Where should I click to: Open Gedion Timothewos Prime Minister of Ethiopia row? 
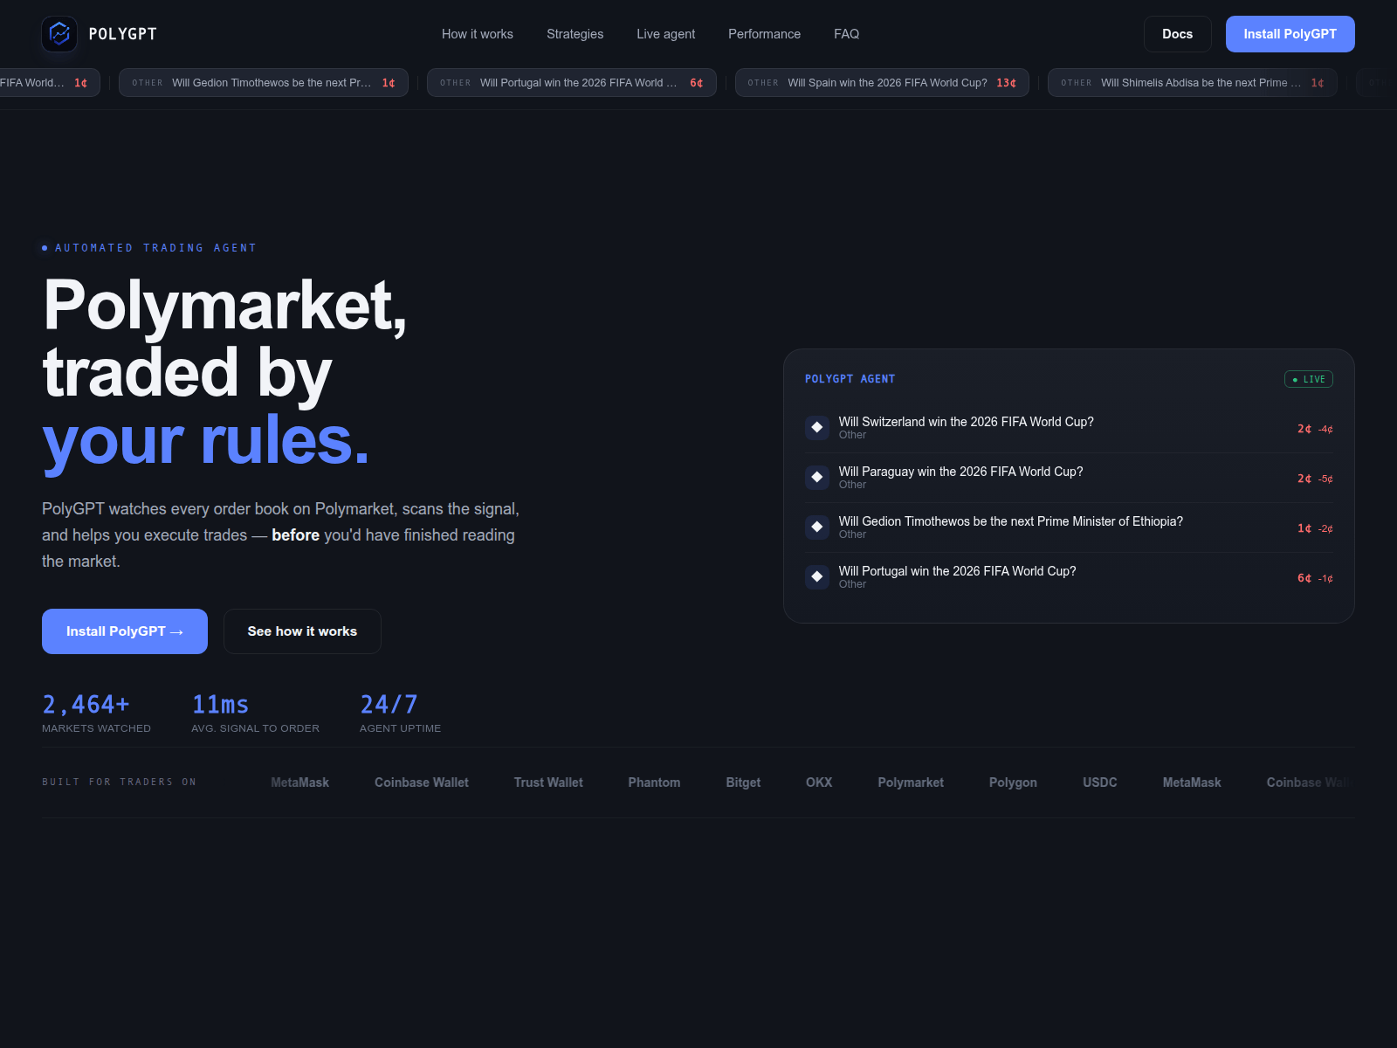pyautogui.click(x=1069, y=527)
